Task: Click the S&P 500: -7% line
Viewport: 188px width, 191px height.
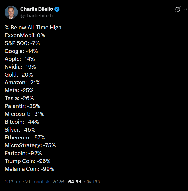Action: (x=22, y=43)
